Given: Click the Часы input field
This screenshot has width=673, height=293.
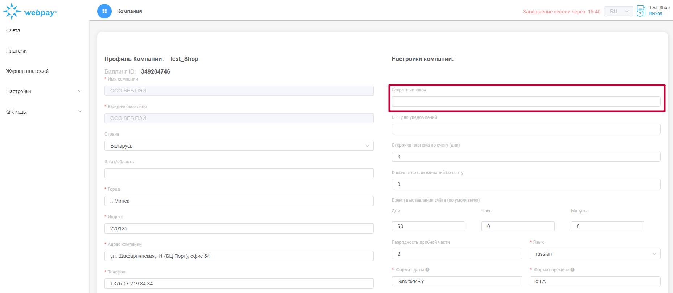Looking at the screenshot, I should [518, 226].
